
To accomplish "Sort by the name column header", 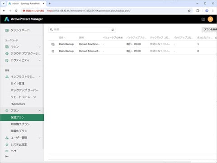I will click(62, 38).
